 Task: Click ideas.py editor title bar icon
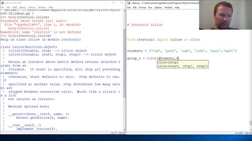pyautogui.click(x=129, y=3)
